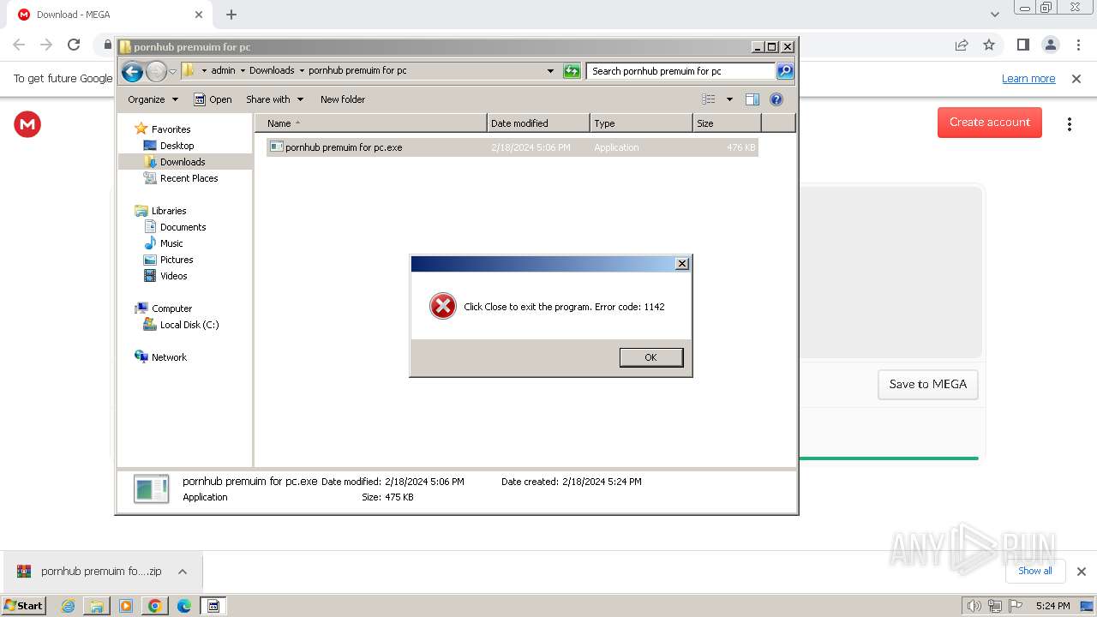Image resolution: width=1097 pixels, height=617 pixels.
Task: Open the Organize menu
Action: click(x=153, y=99)
